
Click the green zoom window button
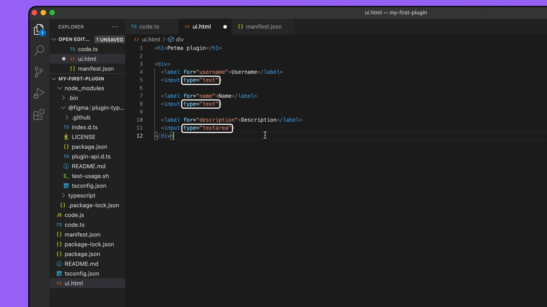pyautogui.click(x=52, y=13)
